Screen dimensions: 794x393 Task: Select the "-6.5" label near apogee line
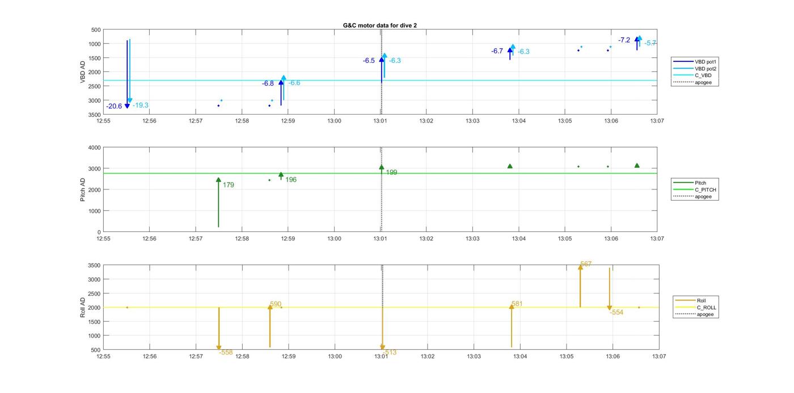pos(369,61)
